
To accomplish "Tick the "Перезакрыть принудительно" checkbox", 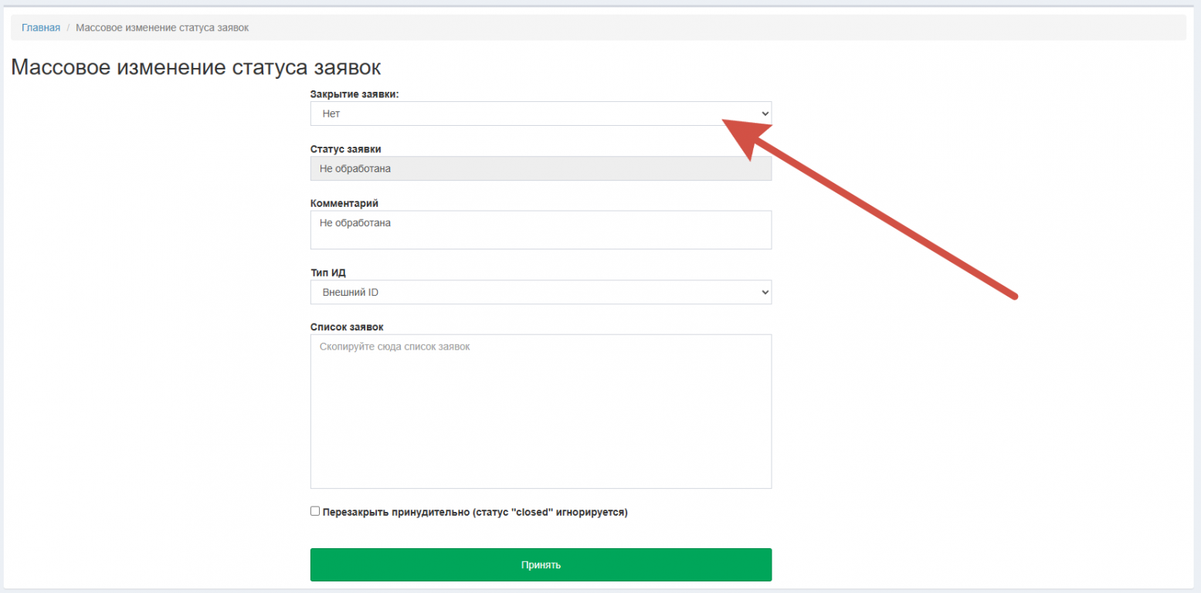I will coord(315,511).
